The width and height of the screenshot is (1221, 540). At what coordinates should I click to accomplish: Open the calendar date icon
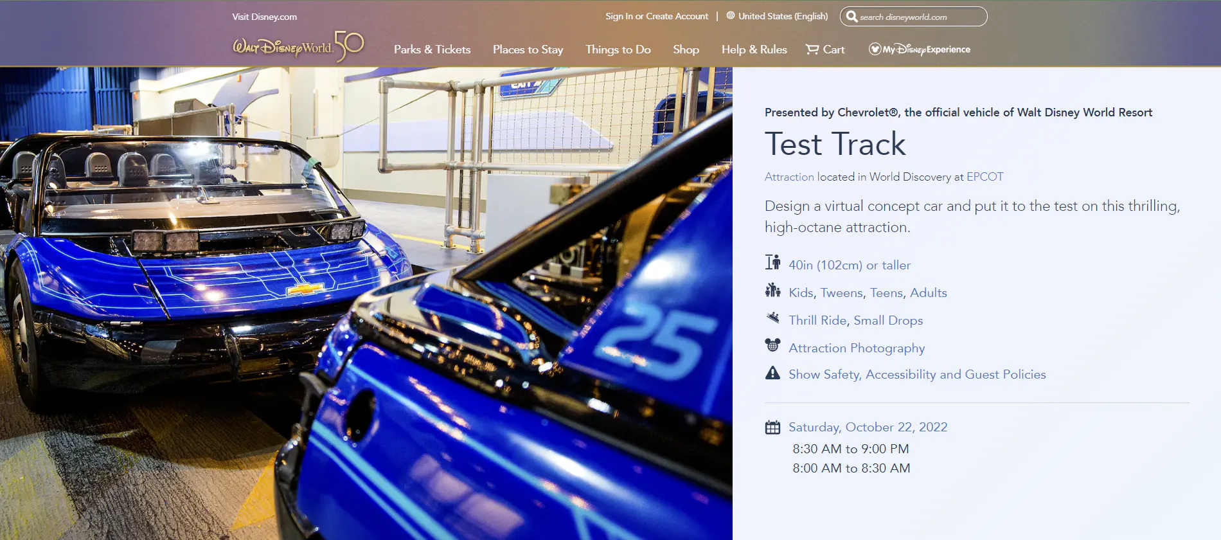[x=772, y=428]
